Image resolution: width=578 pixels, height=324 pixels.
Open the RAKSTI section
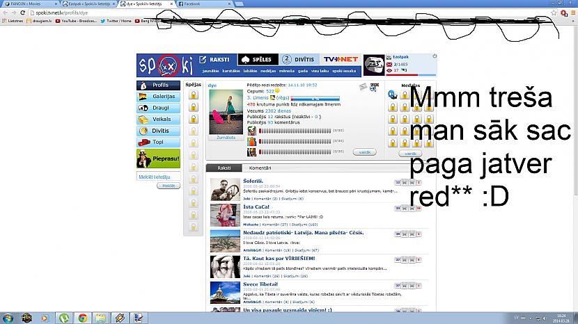click(x=214, y=59)
